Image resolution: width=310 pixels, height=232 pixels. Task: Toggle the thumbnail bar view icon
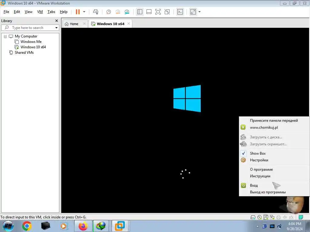[149, 12]
